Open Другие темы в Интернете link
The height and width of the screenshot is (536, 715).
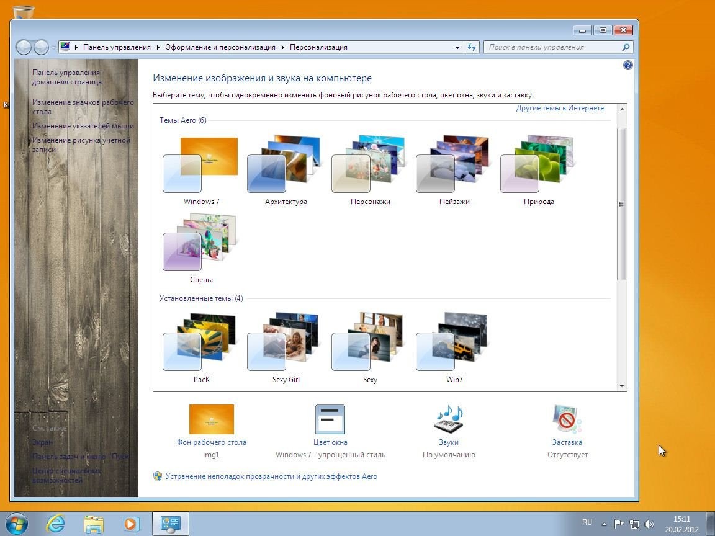(560, 108)
